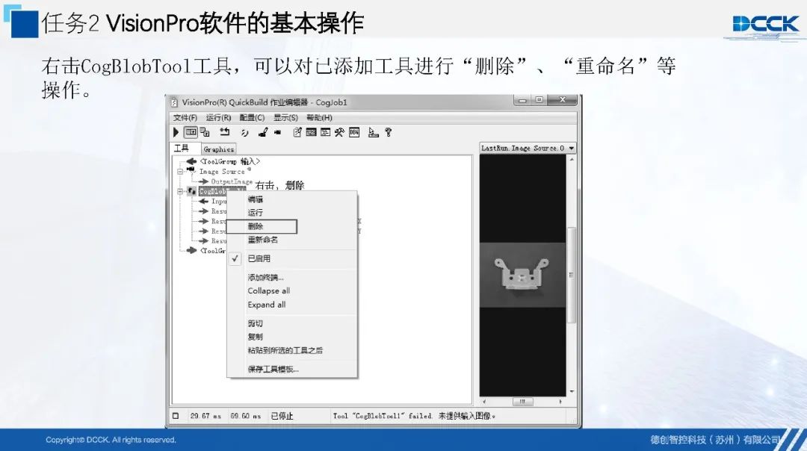Viewport: 807px width, 451px height.
Task: Click the 123 display toolbar icon
Action: coord(311,133)
